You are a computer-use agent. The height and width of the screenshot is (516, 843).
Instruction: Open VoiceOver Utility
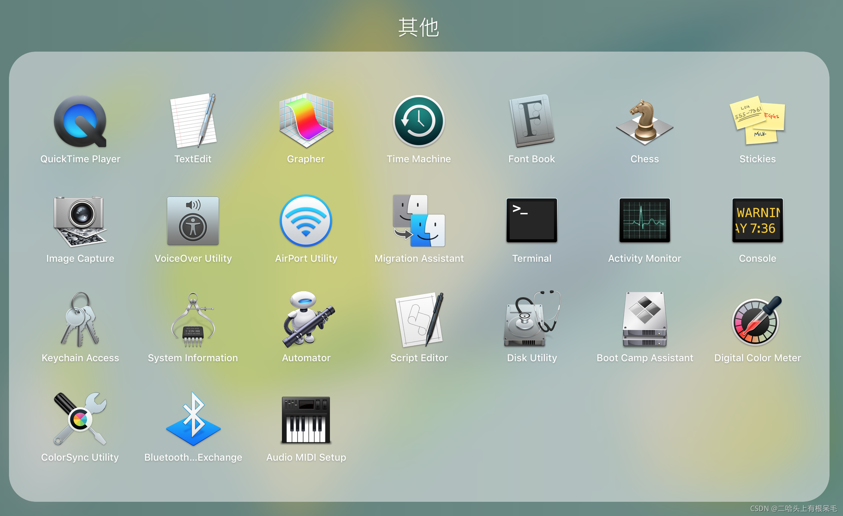coord(193,221)
